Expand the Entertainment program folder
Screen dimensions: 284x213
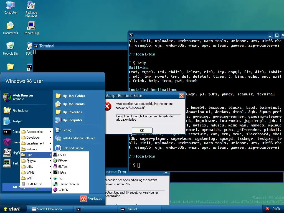[x=36, y=143]
